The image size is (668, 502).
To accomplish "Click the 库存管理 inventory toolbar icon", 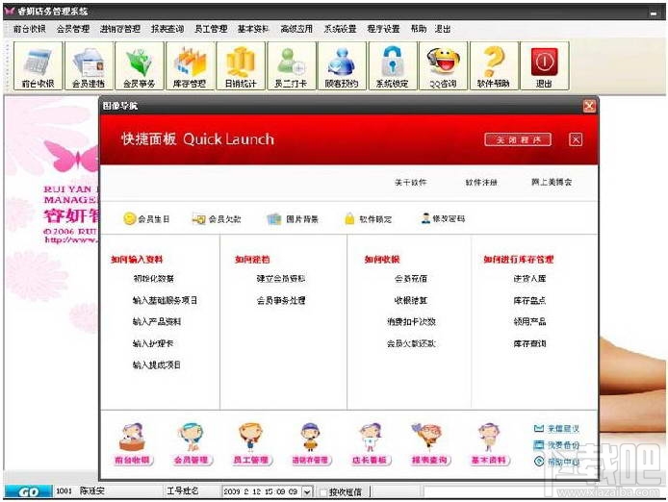I will click(190, 66).
